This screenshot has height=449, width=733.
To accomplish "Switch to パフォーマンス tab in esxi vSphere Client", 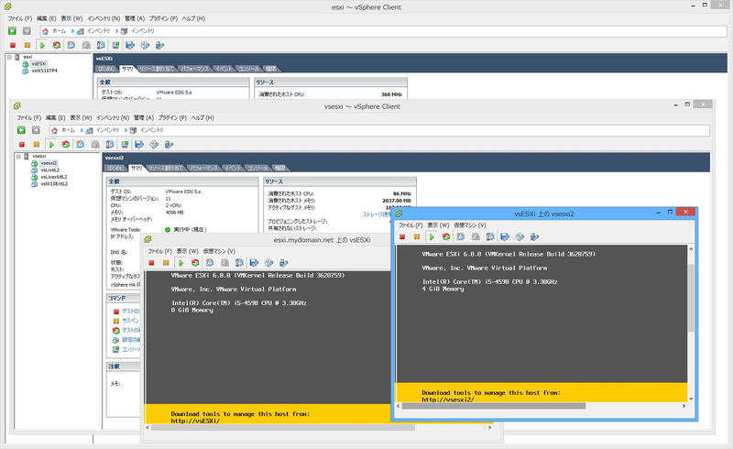I will [194, 69].
